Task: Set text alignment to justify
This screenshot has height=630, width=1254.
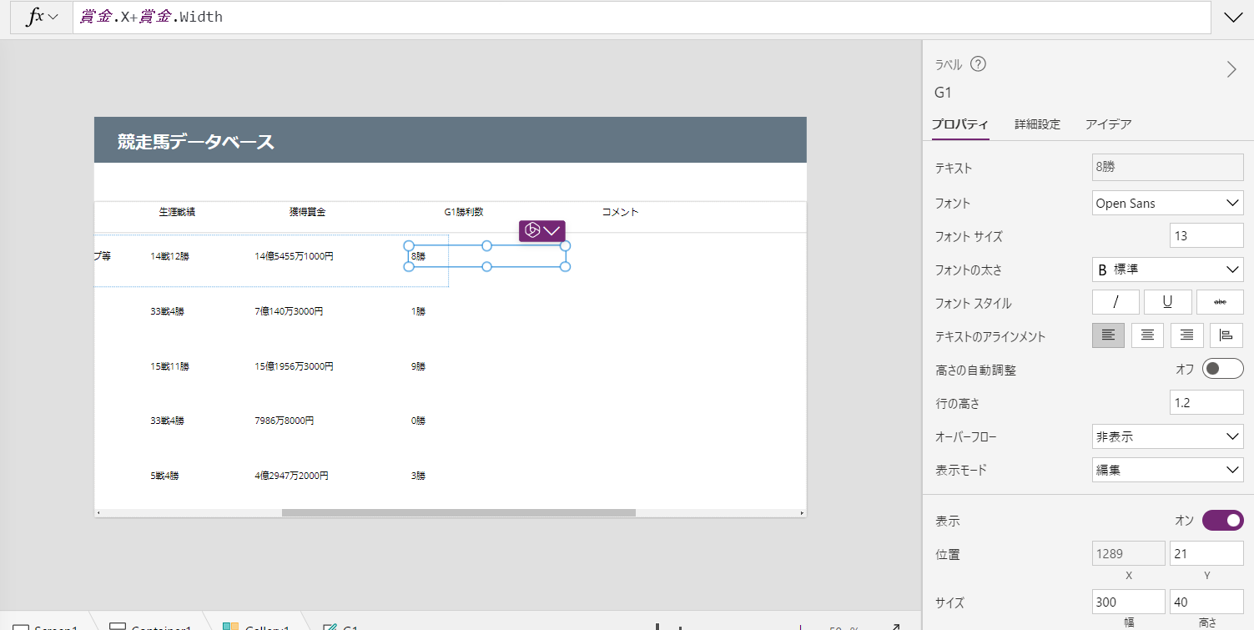Action: click(1226, 335)
